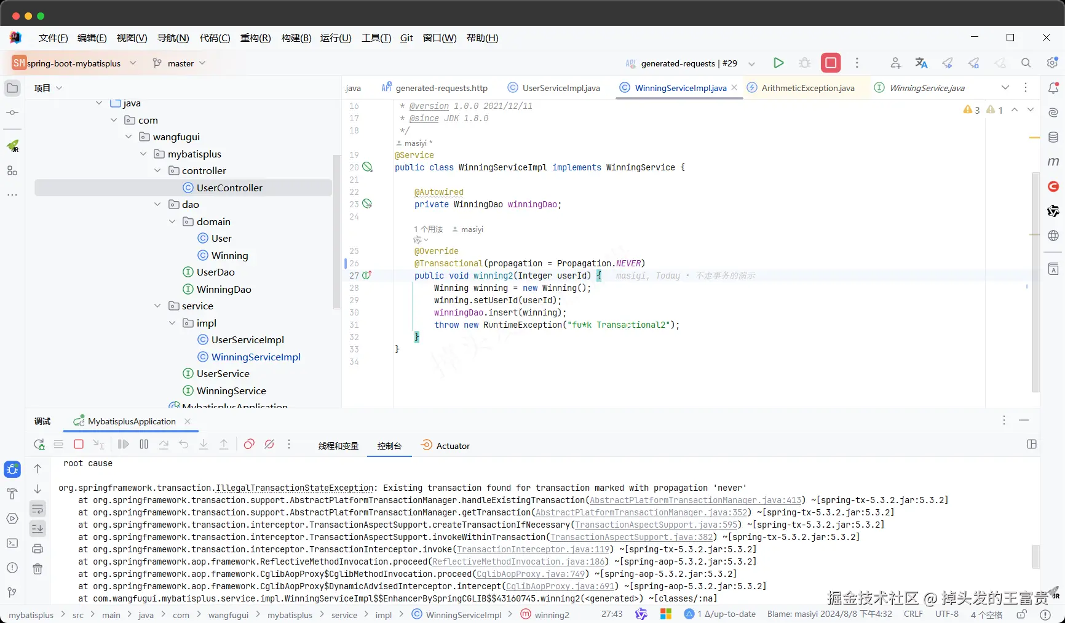1065x623 pixels.
Task: Open the 文件(F) menu
Action: coord(53,38)
